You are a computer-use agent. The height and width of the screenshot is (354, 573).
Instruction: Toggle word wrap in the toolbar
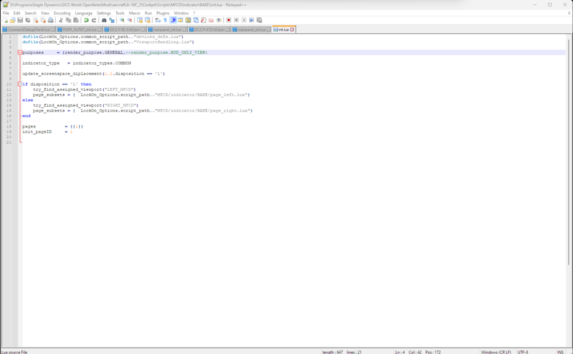(158, 20)
